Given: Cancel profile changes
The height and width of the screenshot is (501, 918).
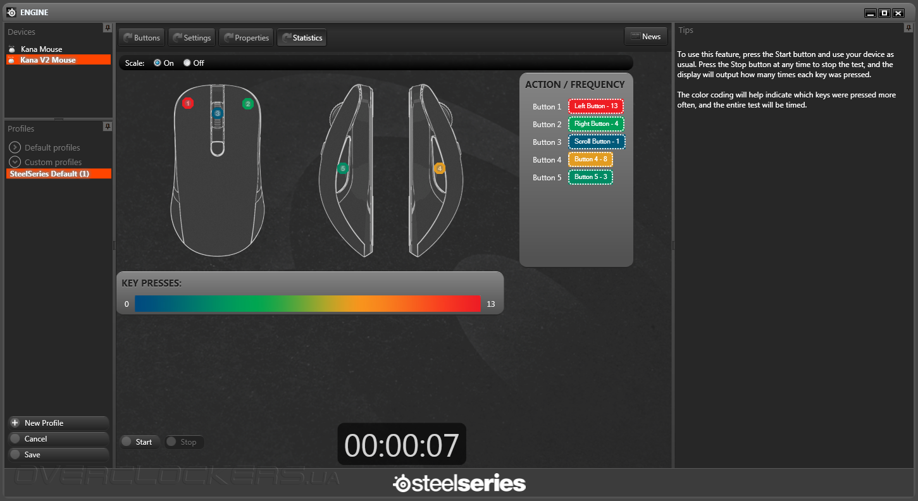Looking at the screenshot, I should pos(58,438).
